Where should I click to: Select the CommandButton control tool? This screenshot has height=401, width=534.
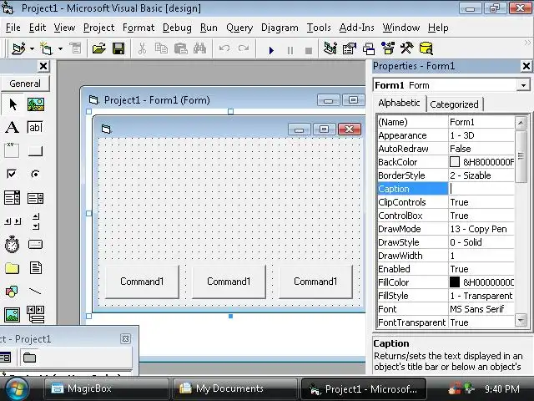(35, 150)
